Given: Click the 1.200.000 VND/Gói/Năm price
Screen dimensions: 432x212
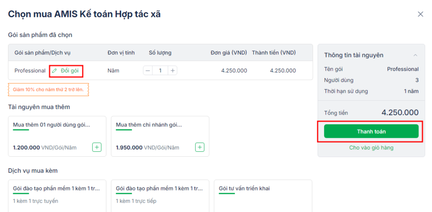Looking at the screenshot, I should pos(45,148).
